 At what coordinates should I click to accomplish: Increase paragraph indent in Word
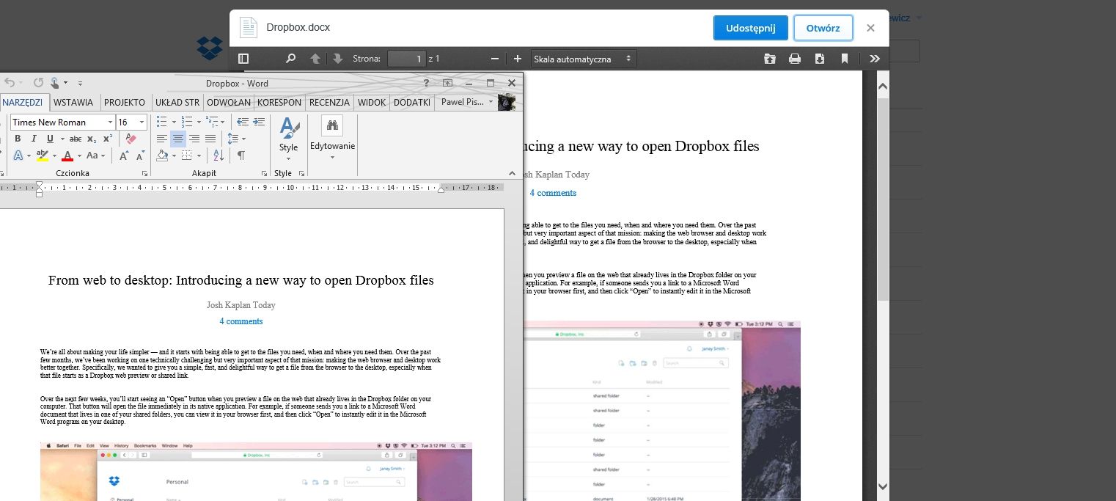[x=259, y=122]
